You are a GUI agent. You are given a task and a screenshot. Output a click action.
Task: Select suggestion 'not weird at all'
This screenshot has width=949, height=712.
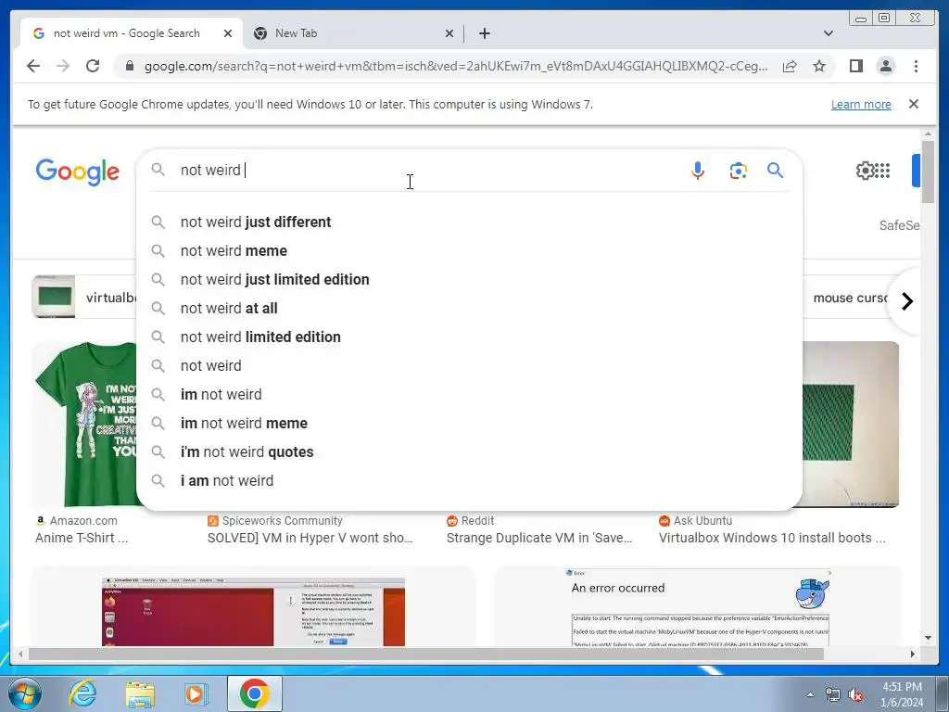[469, 308]
